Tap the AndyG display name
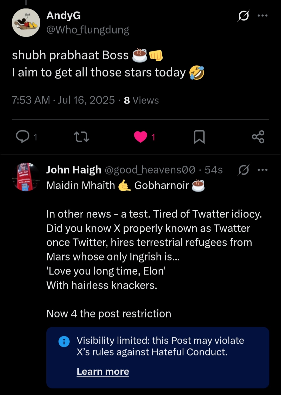This screenshot has height=395, width=281. click(63, 16)
